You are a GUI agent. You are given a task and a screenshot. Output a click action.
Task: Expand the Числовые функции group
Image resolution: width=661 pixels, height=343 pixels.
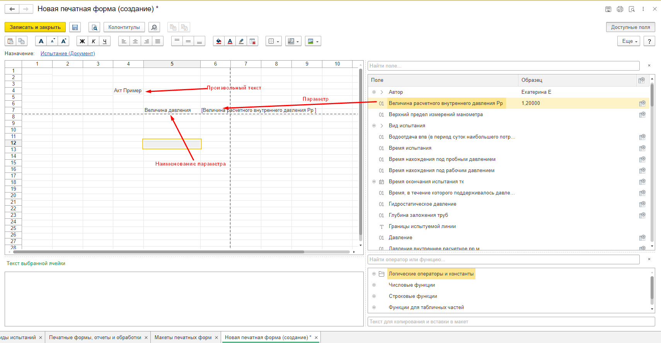pos(374,285)
